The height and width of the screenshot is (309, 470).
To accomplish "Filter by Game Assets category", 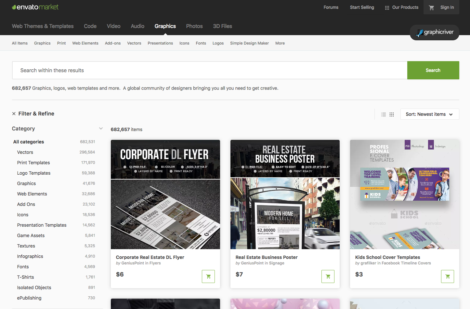I will (31, 235).
